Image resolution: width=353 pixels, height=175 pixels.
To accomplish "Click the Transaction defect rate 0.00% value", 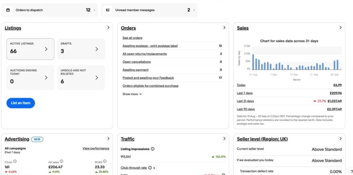I will pyautogui.click(x=336, y=172).
